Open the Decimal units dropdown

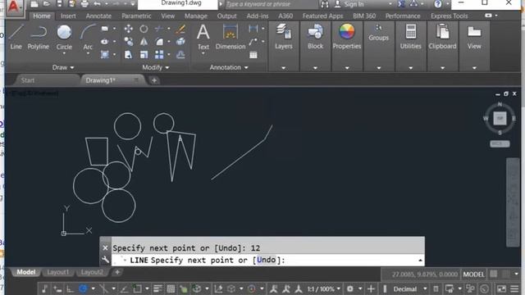pyautogui.click(x=425, y=288)
